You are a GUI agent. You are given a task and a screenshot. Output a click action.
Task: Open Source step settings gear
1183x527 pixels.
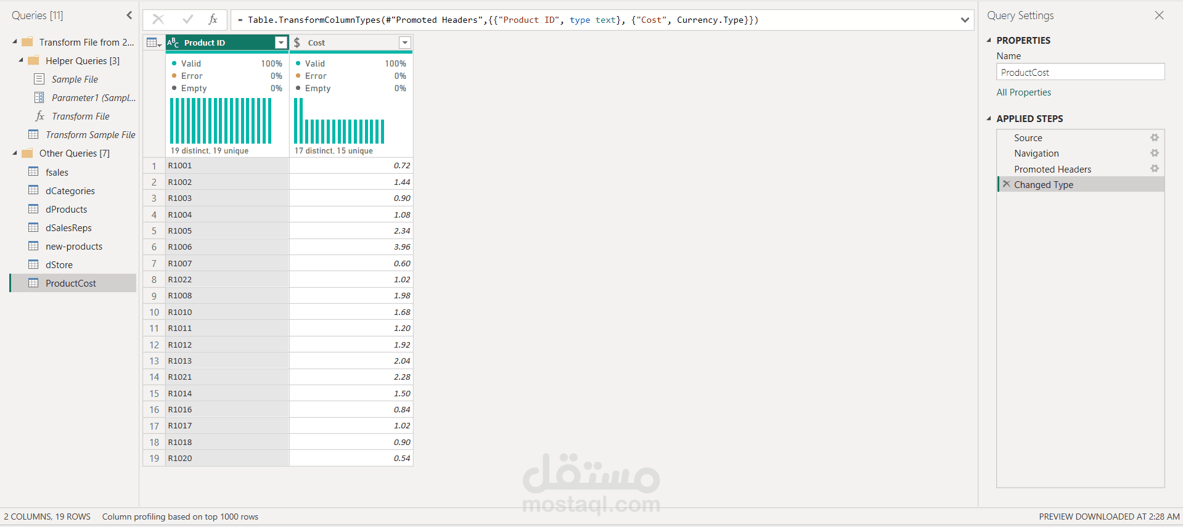pyautogui.click(x=1154, y=138)
